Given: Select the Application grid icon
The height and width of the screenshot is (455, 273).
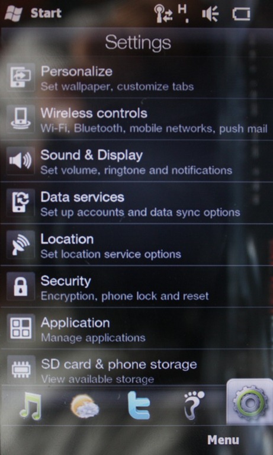Looking at the screenshot, I should [20, 328].
